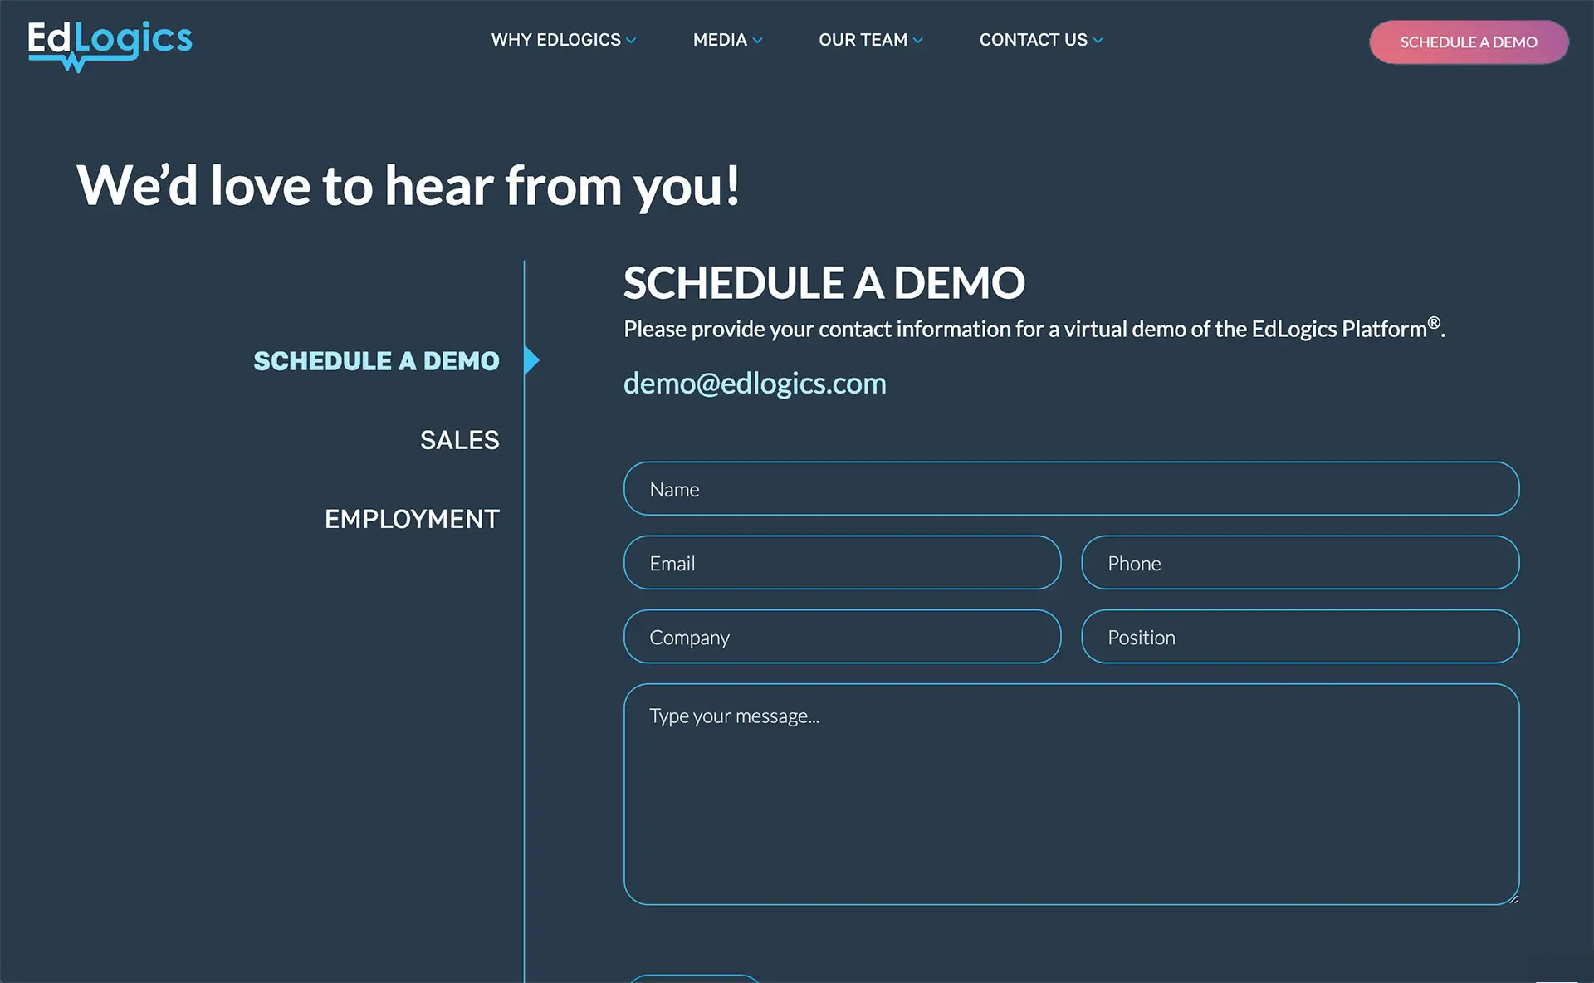This screenshot has height=983, width=1594.
Task: Expand the Why EdLogics dropdown chevron
Action: (x=631, y=41)
